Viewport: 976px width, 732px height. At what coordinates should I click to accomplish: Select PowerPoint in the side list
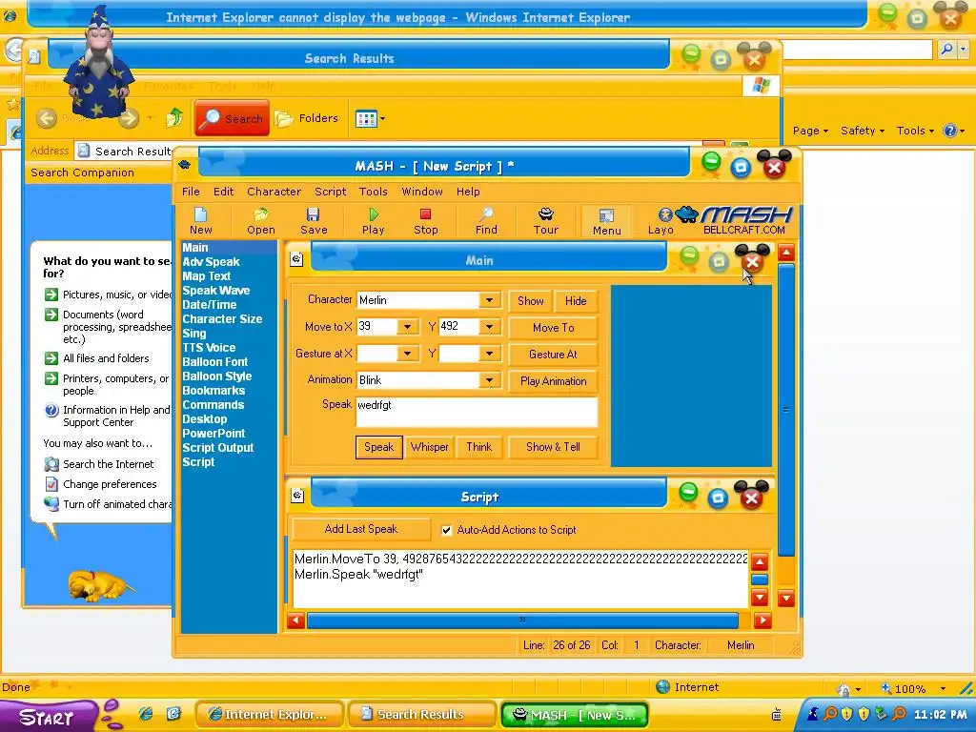click(x=213, y=434)
